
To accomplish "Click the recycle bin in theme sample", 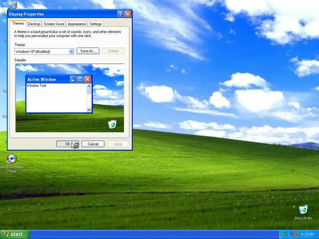I will coord(112,124).
